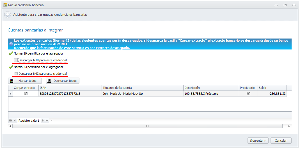Sort by Titulares de la cuenta header

(142, 88)
